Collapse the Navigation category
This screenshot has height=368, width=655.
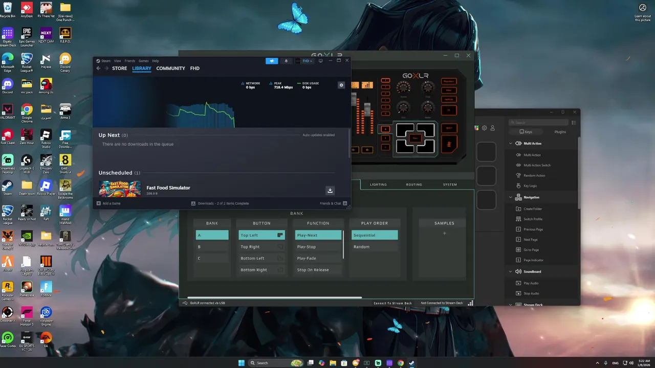[511, 197]
